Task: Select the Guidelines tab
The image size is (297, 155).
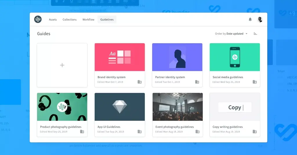Action: [107, 20]
